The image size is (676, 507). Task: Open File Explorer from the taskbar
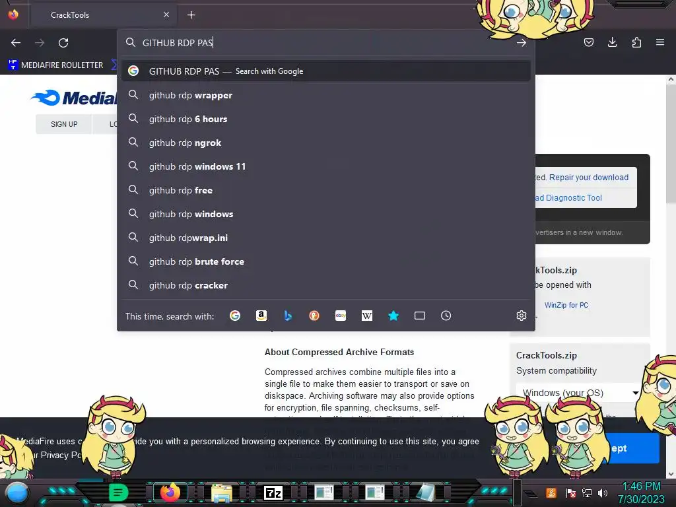(222, 492)
